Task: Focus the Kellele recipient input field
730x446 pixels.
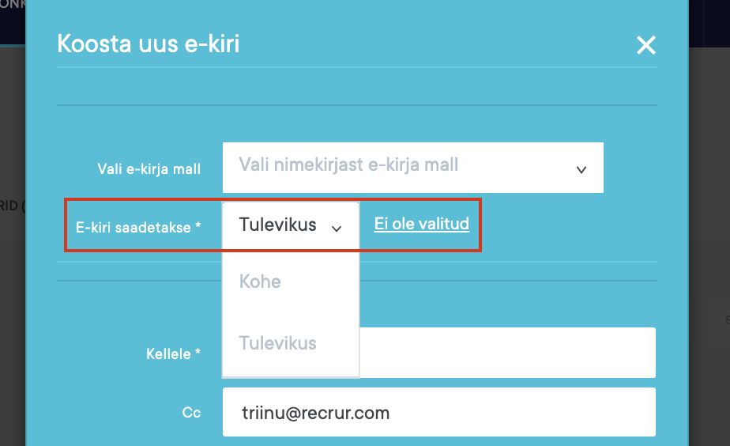Action: [x=506, y=353]
